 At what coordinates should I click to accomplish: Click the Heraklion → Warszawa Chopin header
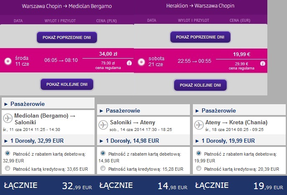pos(200,6)
